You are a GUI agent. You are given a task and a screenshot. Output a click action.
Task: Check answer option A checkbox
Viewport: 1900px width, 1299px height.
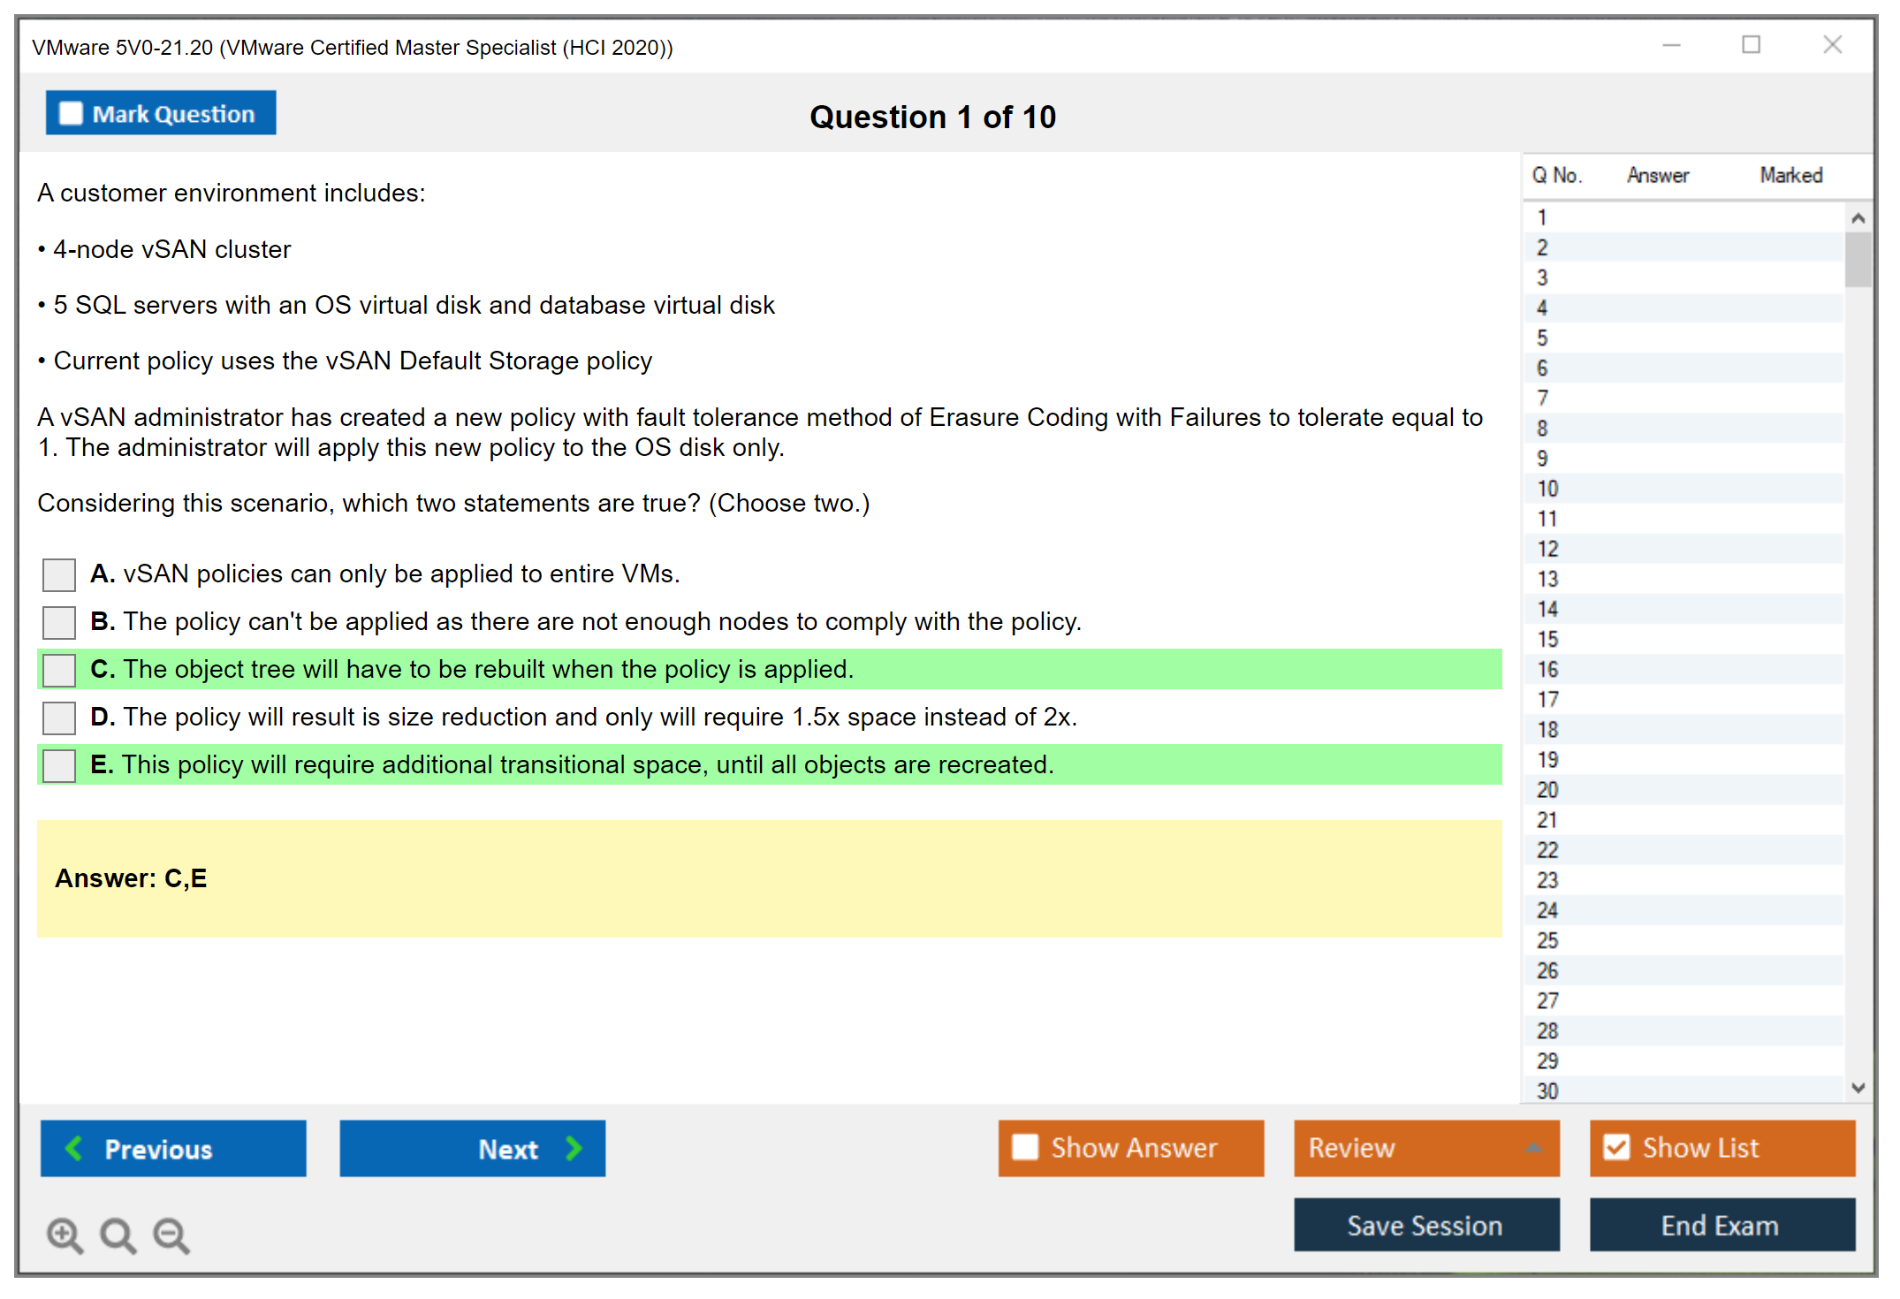[59, 574]
